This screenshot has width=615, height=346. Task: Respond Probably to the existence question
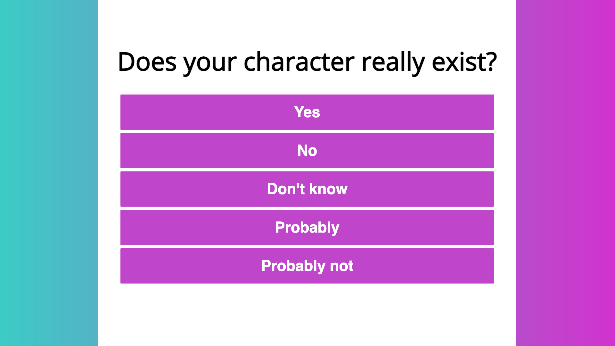[x=307, y=227]
